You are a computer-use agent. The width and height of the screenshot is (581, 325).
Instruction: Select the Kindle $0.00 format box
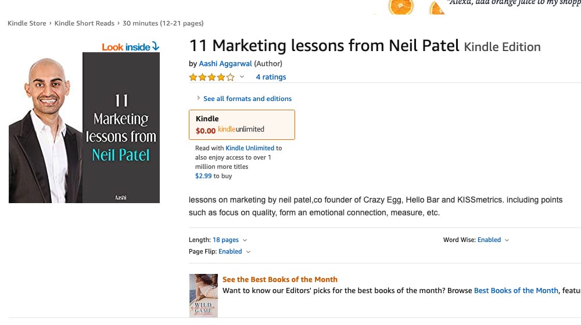[242, 125]
